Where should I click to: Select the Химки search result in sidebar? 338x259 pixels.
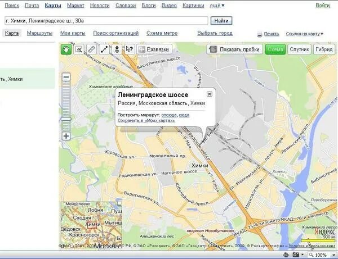click(x=27, y=79)
